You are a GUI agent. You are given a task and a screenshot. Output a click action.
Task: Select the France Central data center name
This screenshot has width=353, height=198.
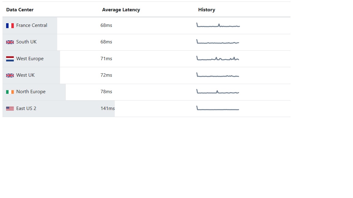(x=32, y=25)
